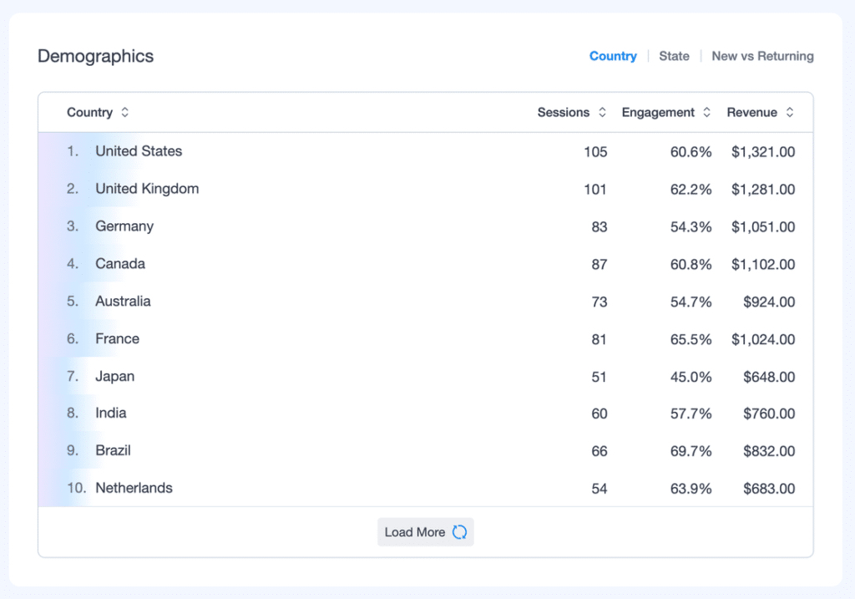Screen dimensions: 855x599
Task: Click the $832.00 revenue value
Action: click(769, 451)
